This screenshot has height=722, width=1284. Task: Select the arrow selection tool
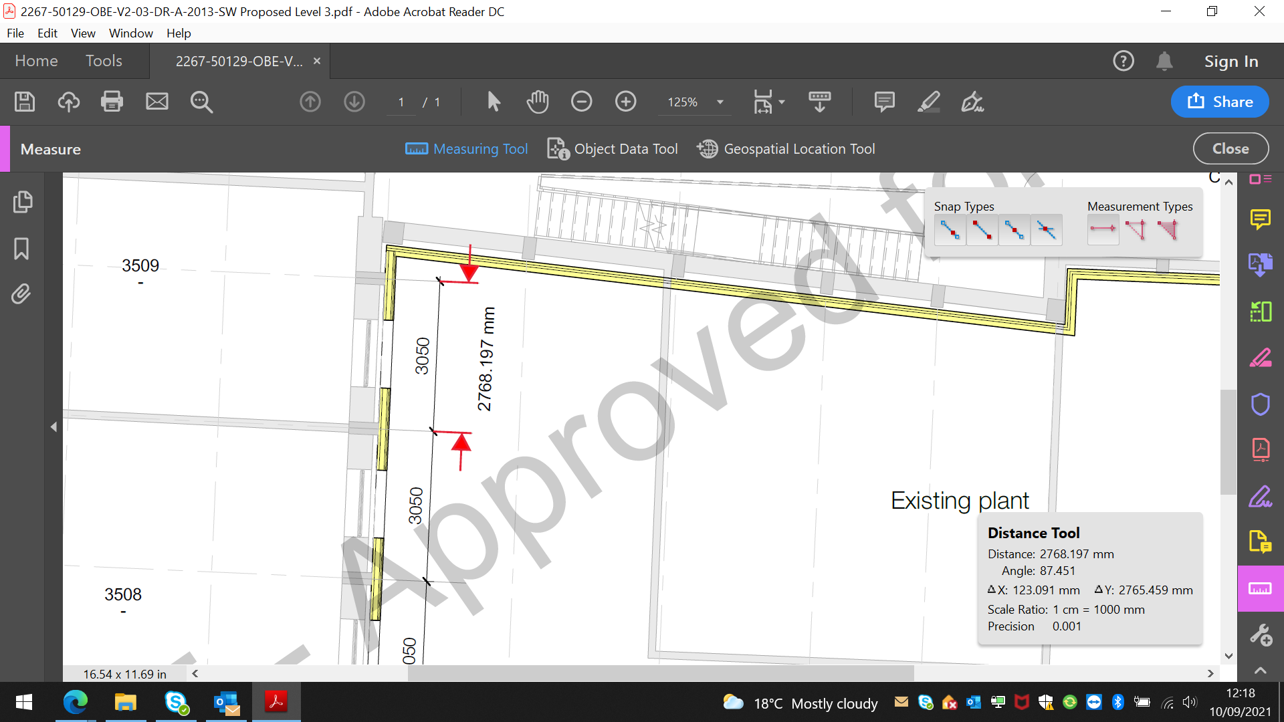(493, 102)
